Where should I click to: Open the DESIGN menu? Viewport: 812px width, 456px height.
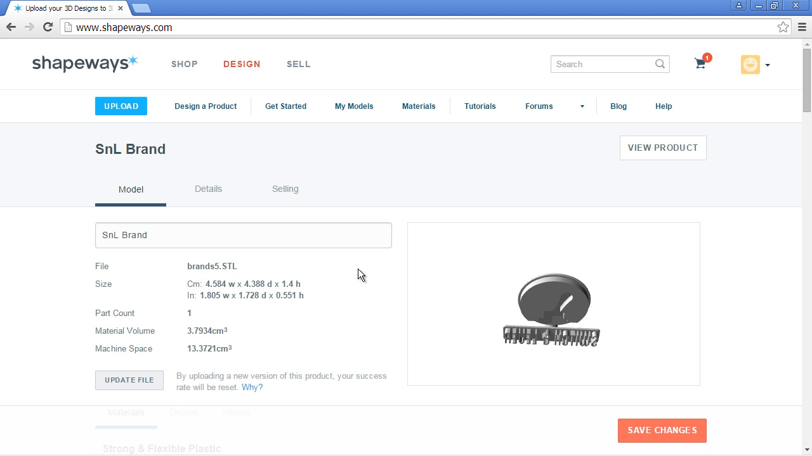242,64
